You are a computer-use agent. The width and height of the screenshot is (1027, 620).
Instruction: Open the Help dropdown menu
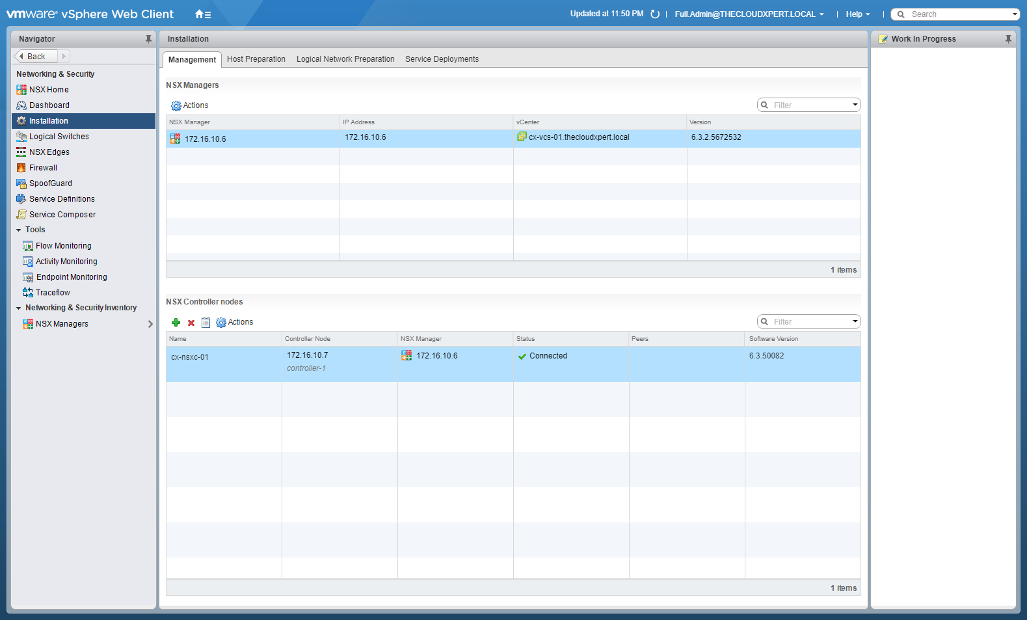click(857, 14)
